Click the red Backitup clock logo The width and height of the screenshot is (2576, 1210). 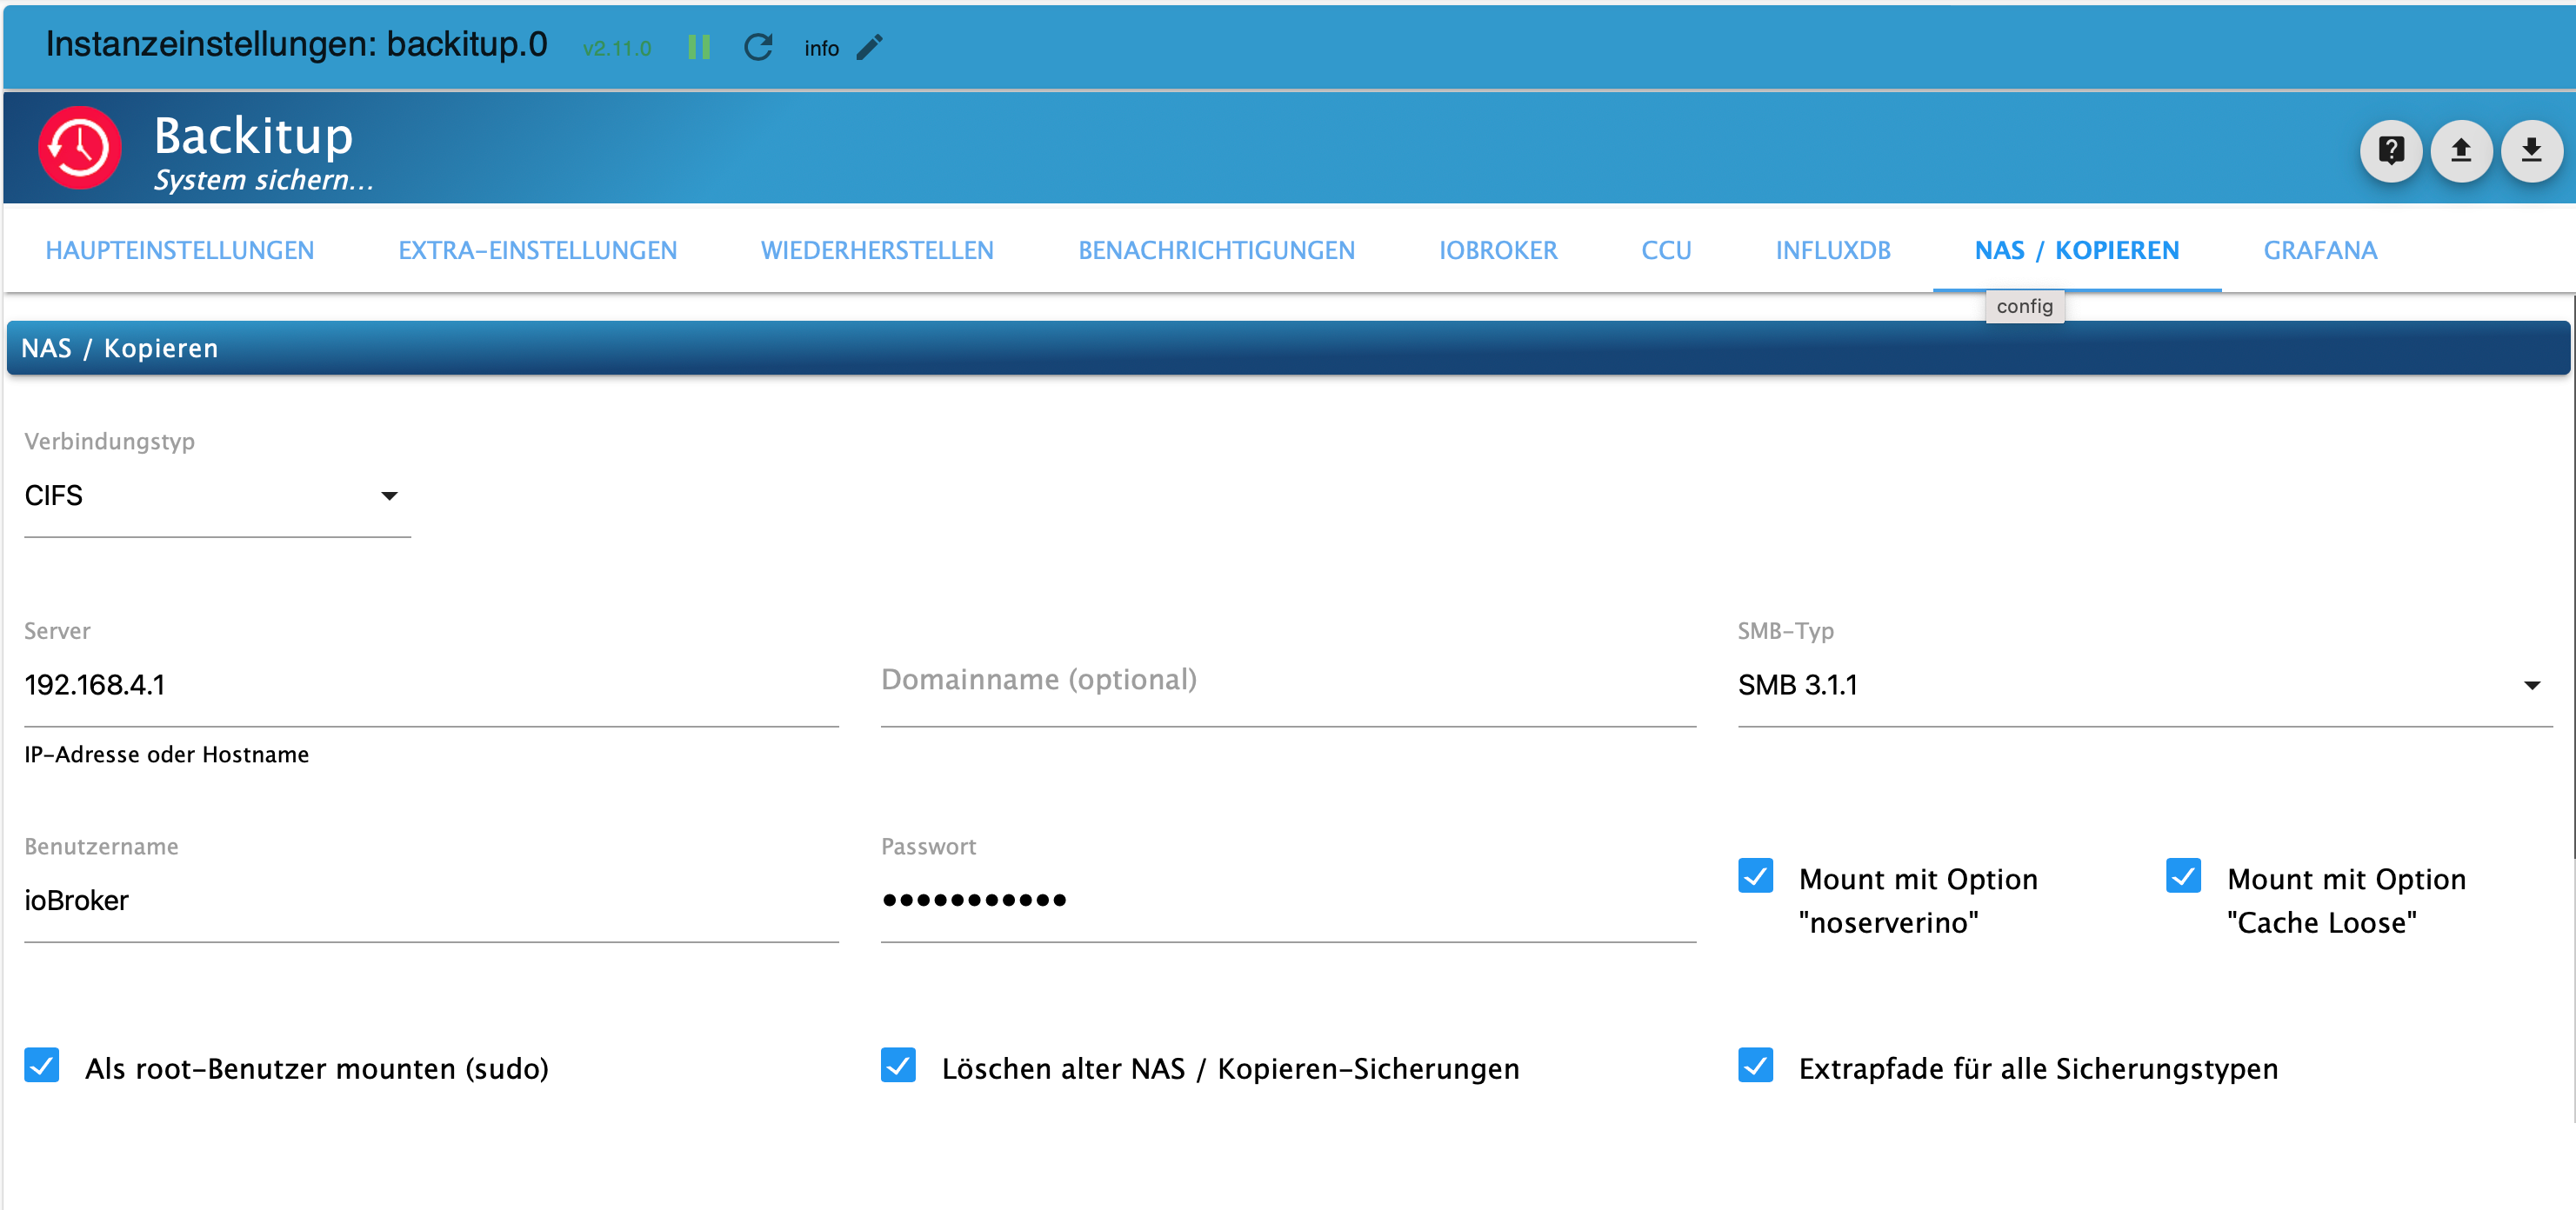[80, 148]
